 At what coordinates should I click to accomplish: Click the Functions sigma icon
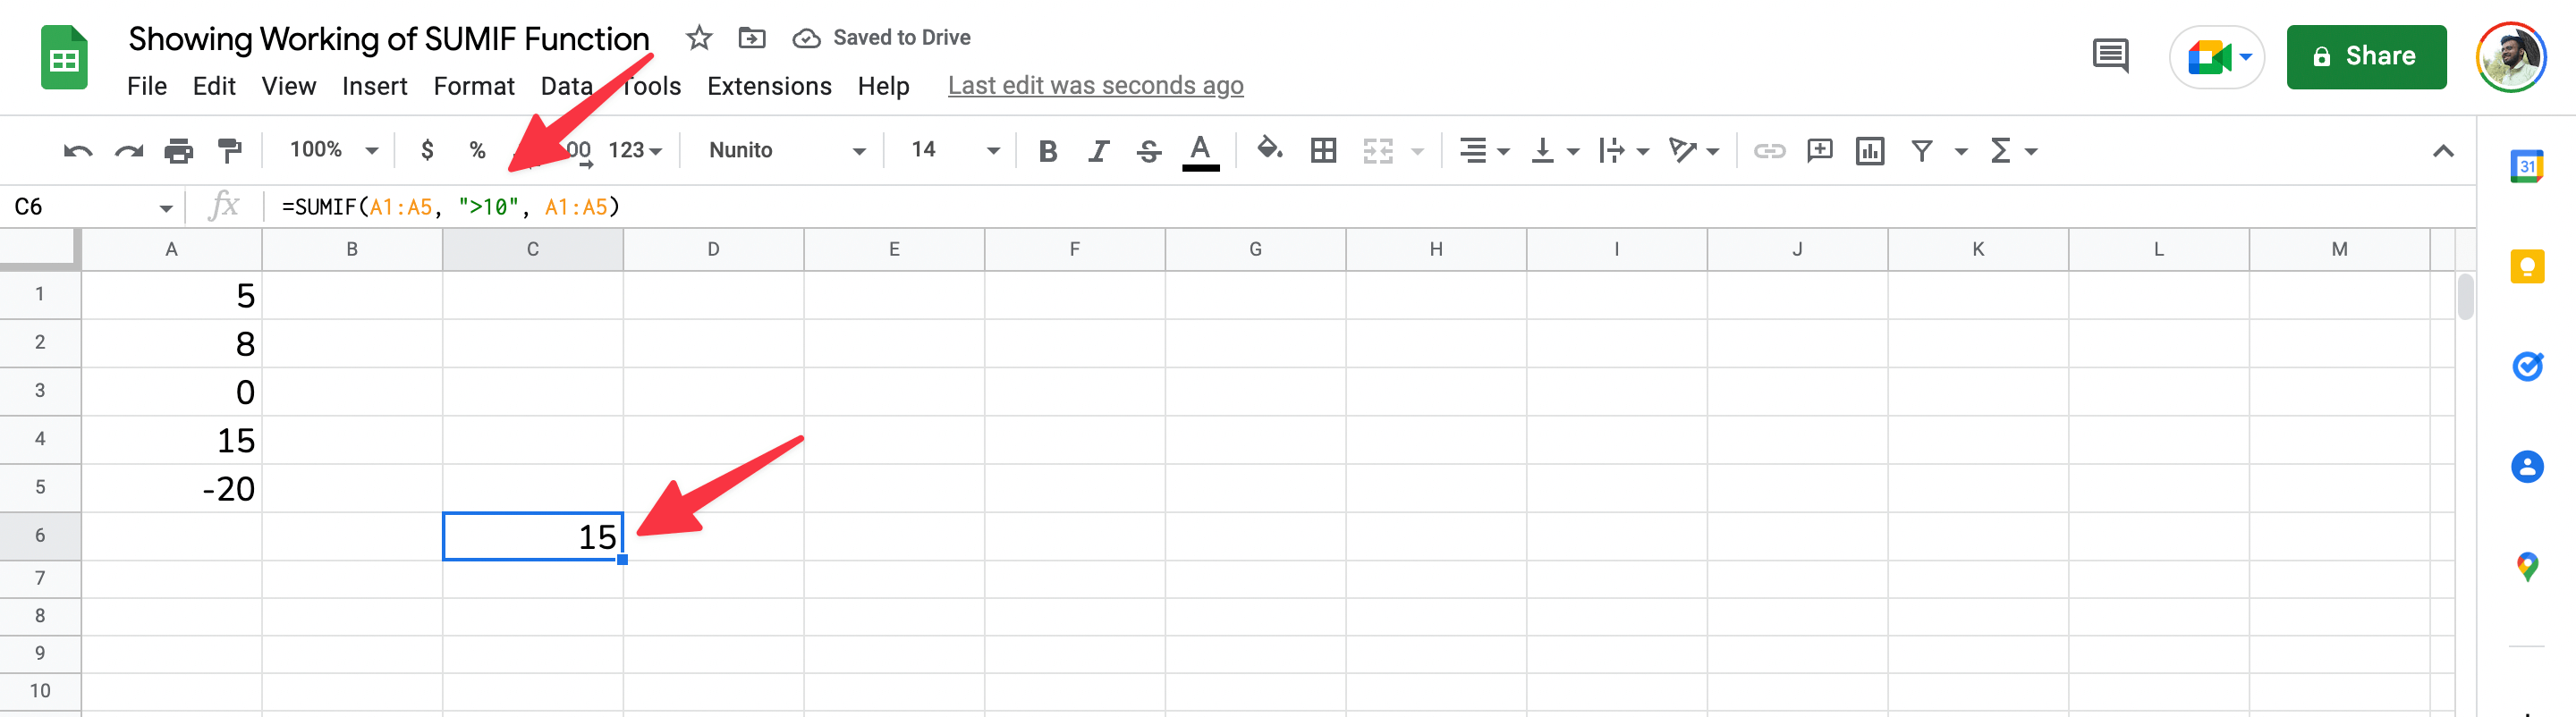click(x=2003, y=150)
